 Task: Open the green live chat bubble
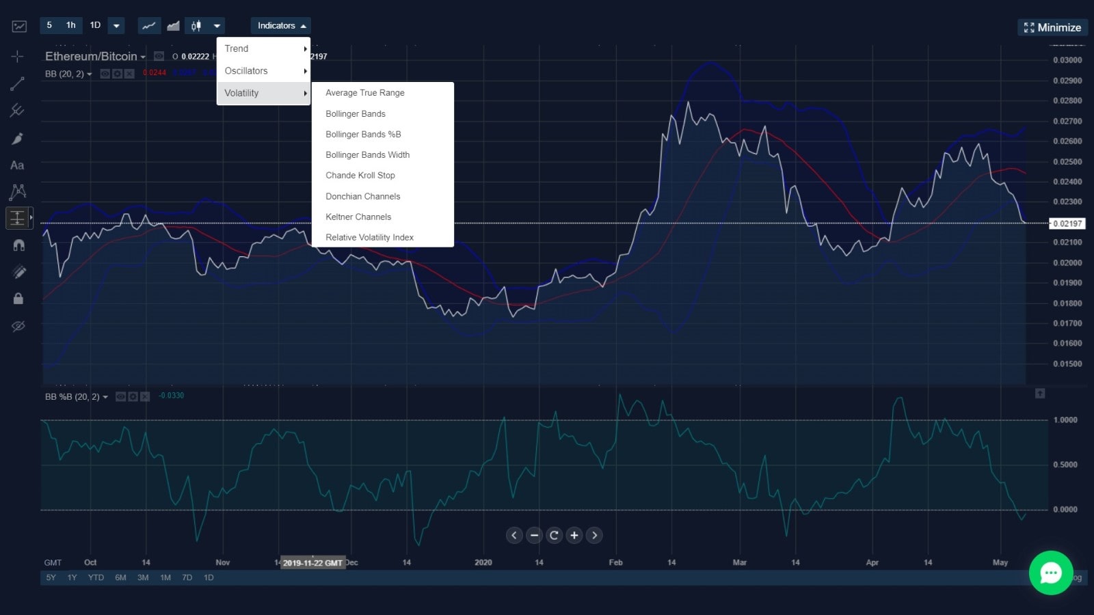[x=1051, y=573]
